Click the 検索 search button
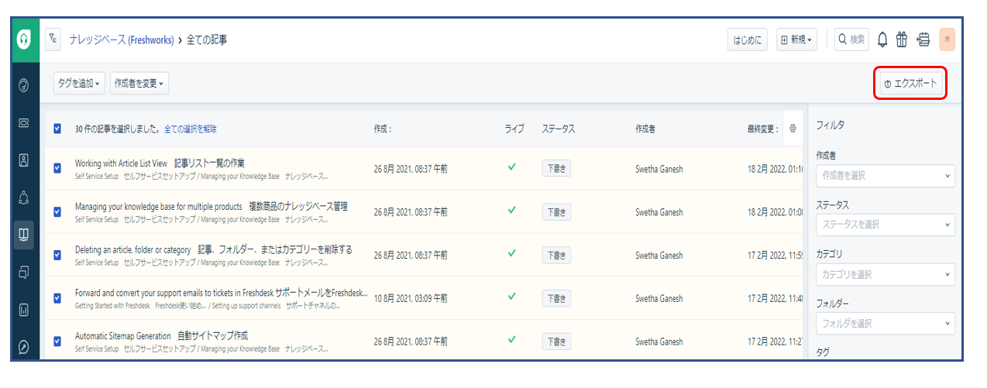Viewport: 987px width, 388px height. tap(851, 39)
